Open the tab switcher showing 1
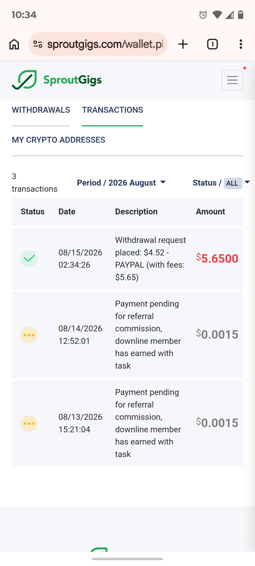This screenshot has width=255, height=566. (x=212, y=44)
